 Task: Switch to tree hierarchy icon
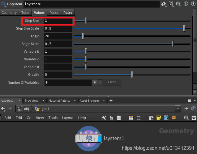(111, 118)
